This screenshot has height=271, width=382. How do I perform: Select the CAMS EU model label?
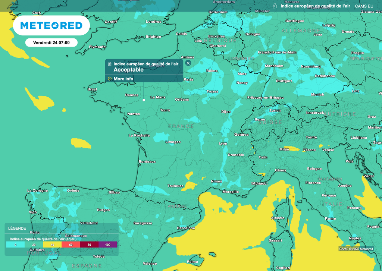364,6
